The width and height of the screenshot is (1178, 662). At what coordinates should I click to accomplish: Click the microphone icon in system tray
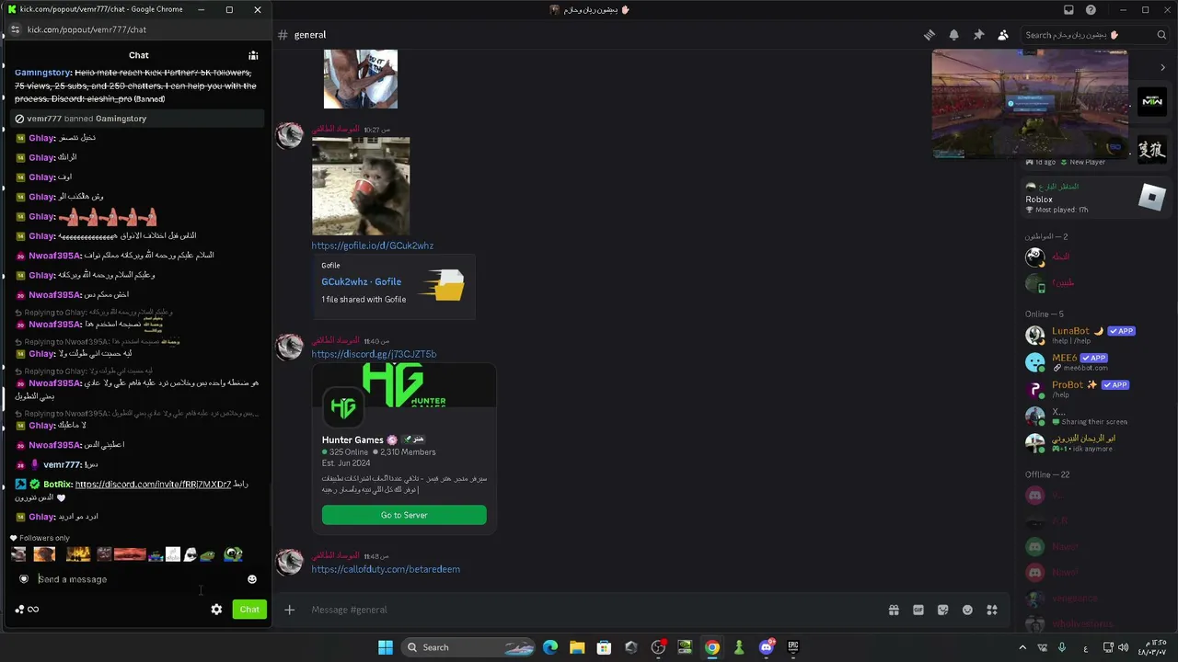[1061, 647]
